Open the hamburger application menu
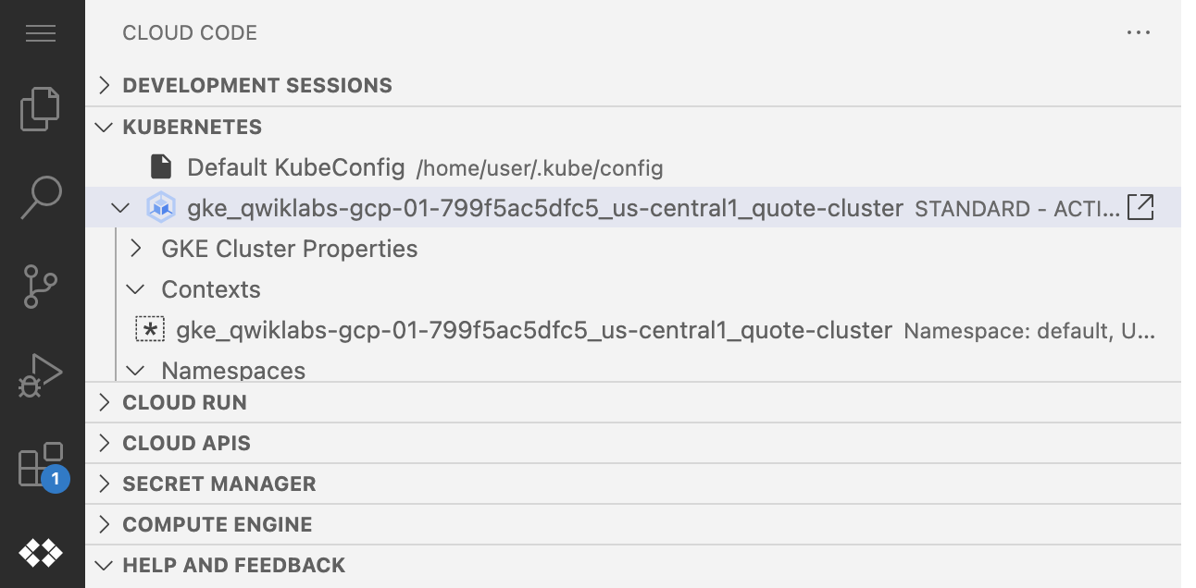This screenshot has height=588, width=1196. (x=41, y=33)
